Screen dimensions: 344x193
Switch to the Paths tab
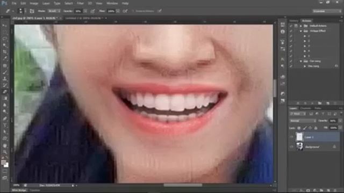coord(318,108)
